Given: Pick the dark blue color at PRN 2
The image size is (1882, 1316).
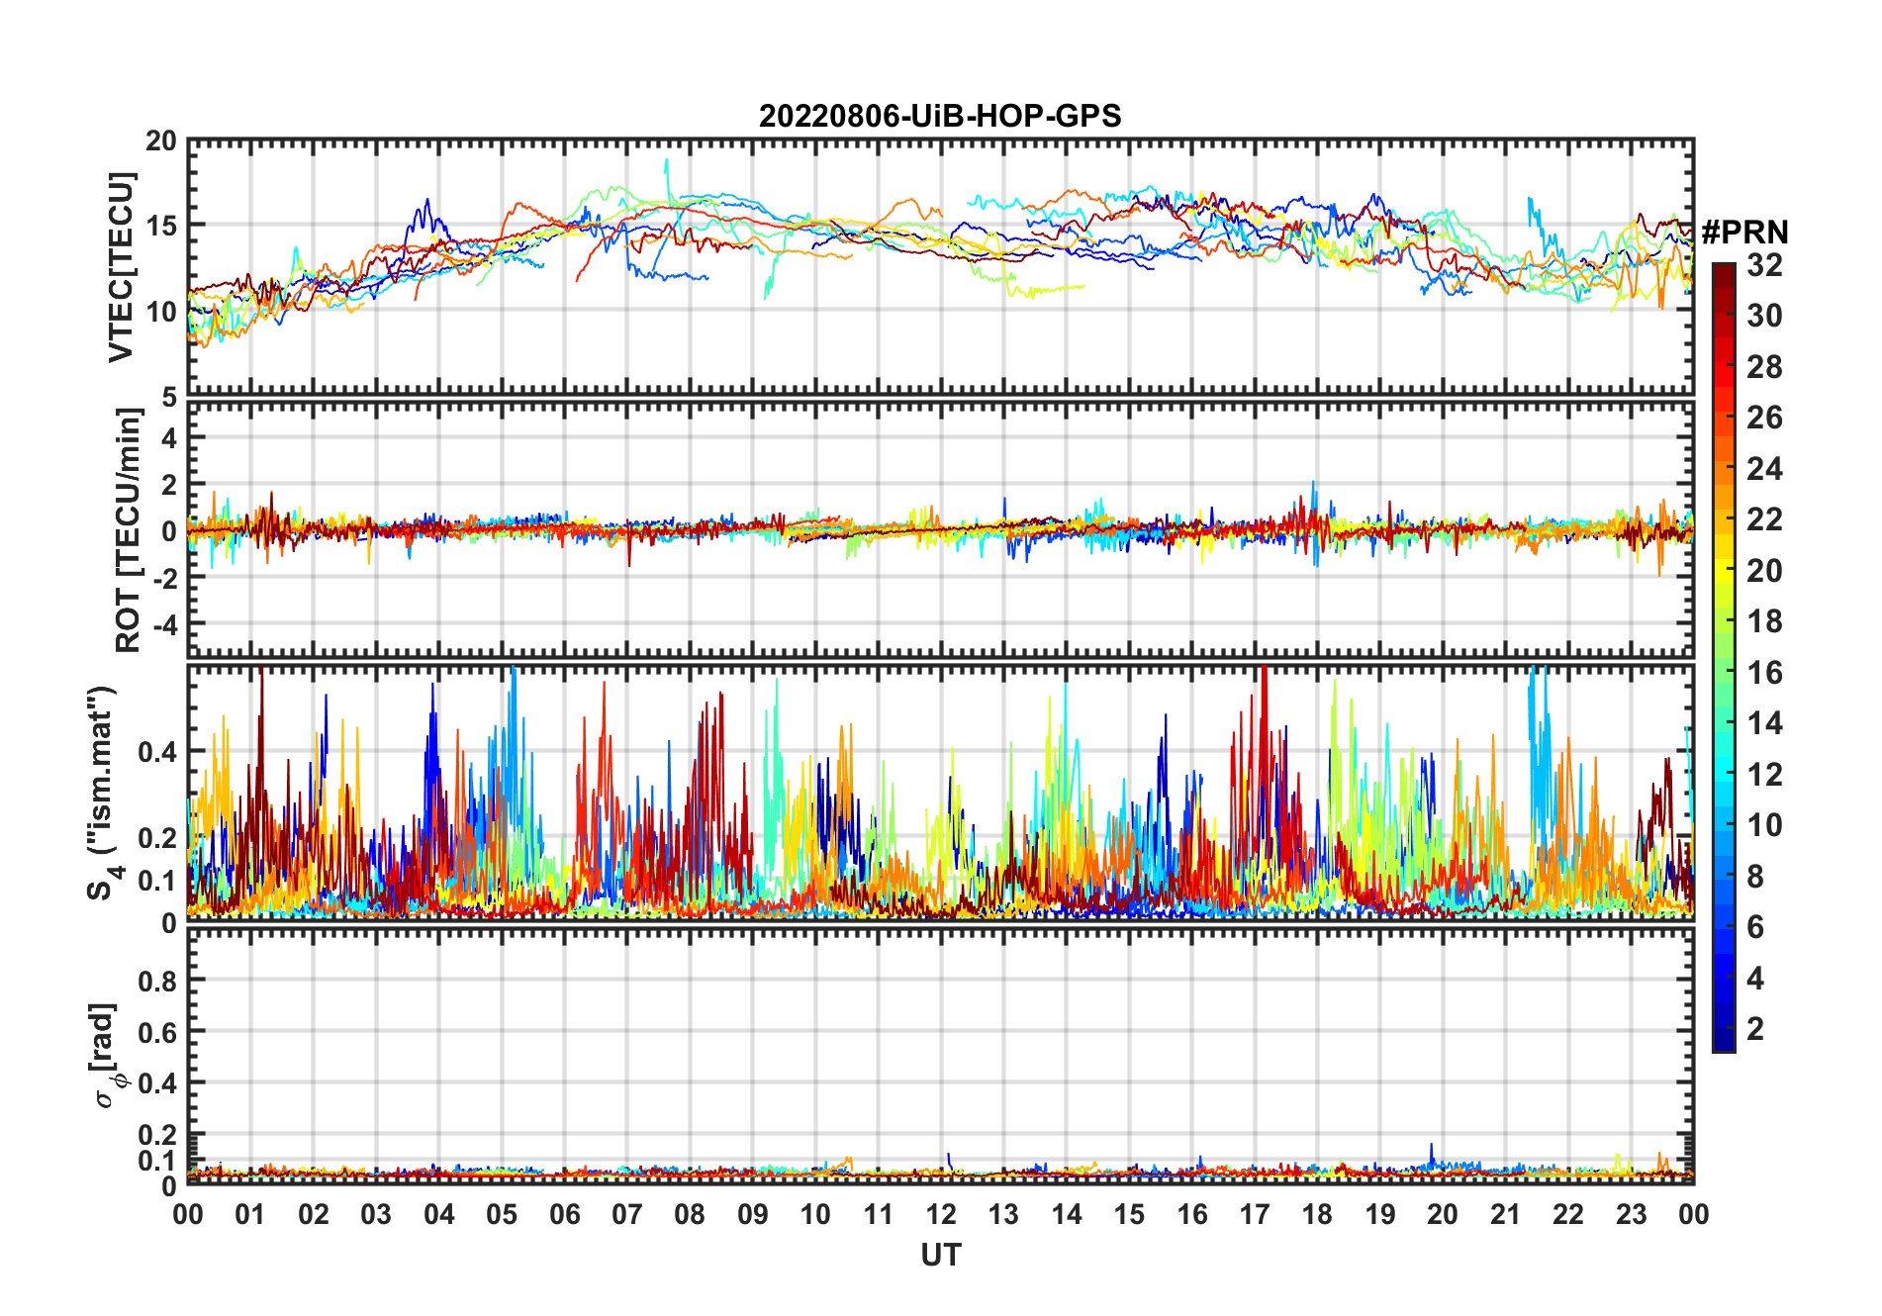Looking at the screenshot, I should point(1723,1029).
